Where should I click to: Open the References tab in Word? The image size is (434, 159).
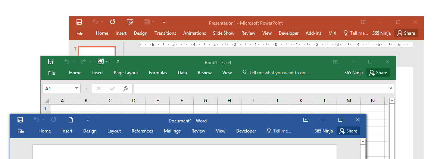[142, 131]
